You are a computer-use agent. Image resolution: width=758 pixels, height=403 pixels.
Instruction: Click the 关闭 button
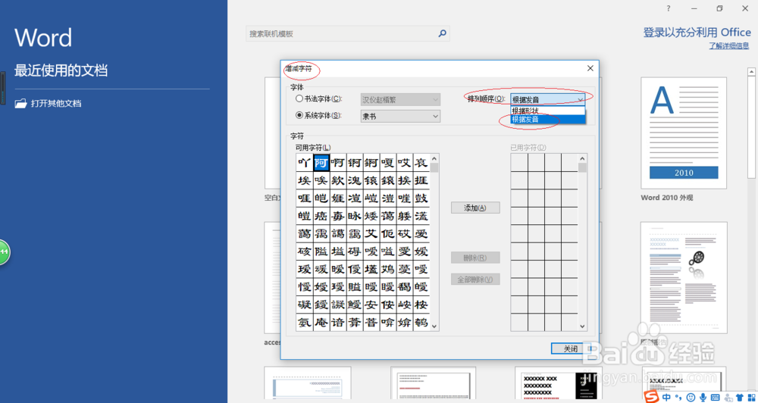[x=571, y=348]
